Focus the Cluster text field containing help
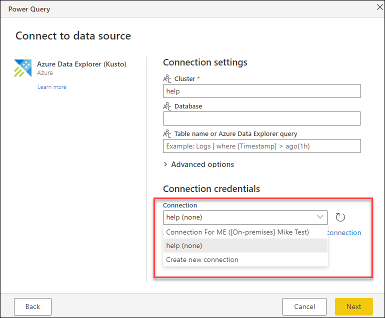 tap(261, 91)
